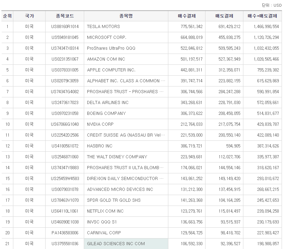Click Tesla buy value 775,561,342
The image size is (283, 249).
[191, 27]
